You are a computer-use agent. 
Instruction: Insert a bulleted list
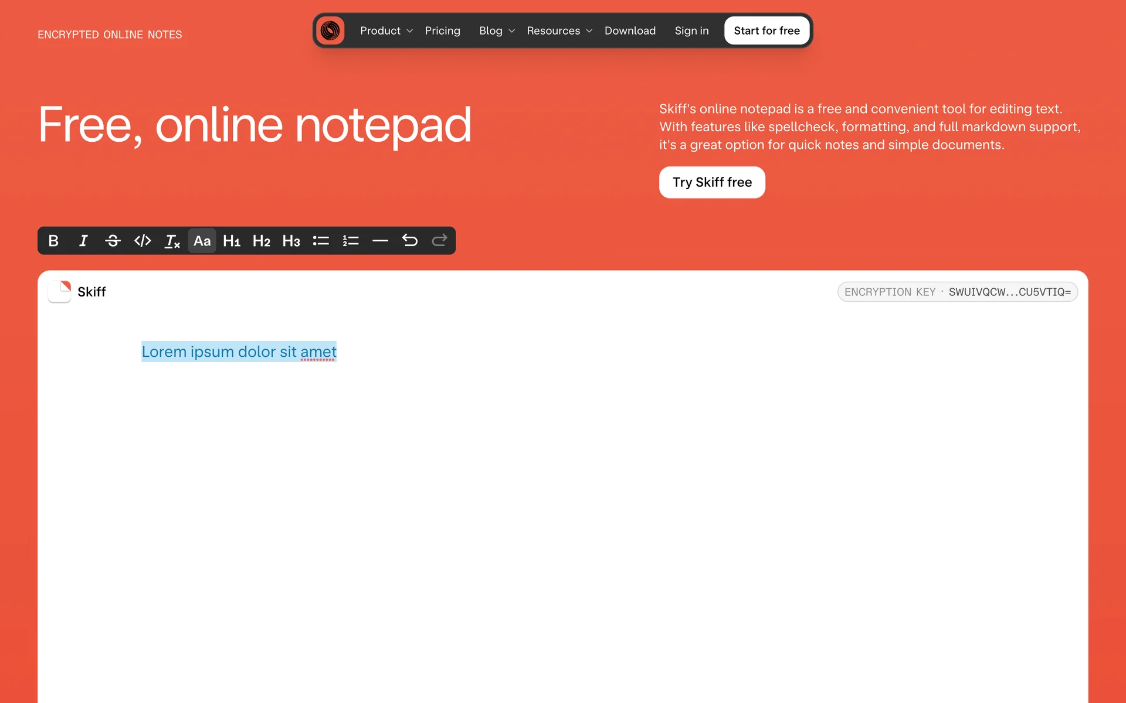click(321, 241)
